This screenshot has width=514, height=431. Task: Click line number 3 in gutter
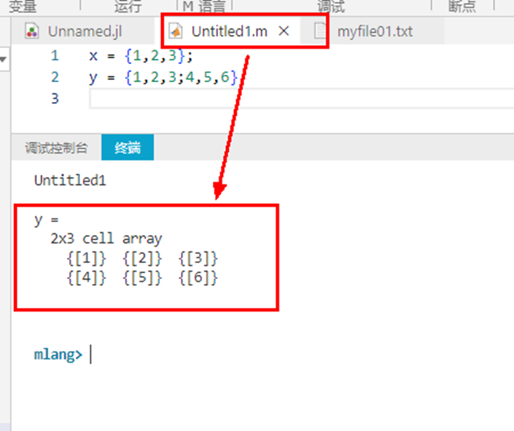tap(55, 99)
